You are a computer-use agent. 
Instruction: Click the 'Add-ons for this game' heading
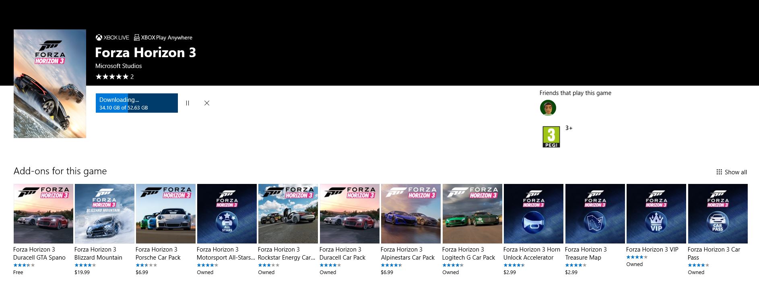click(60, 171)
